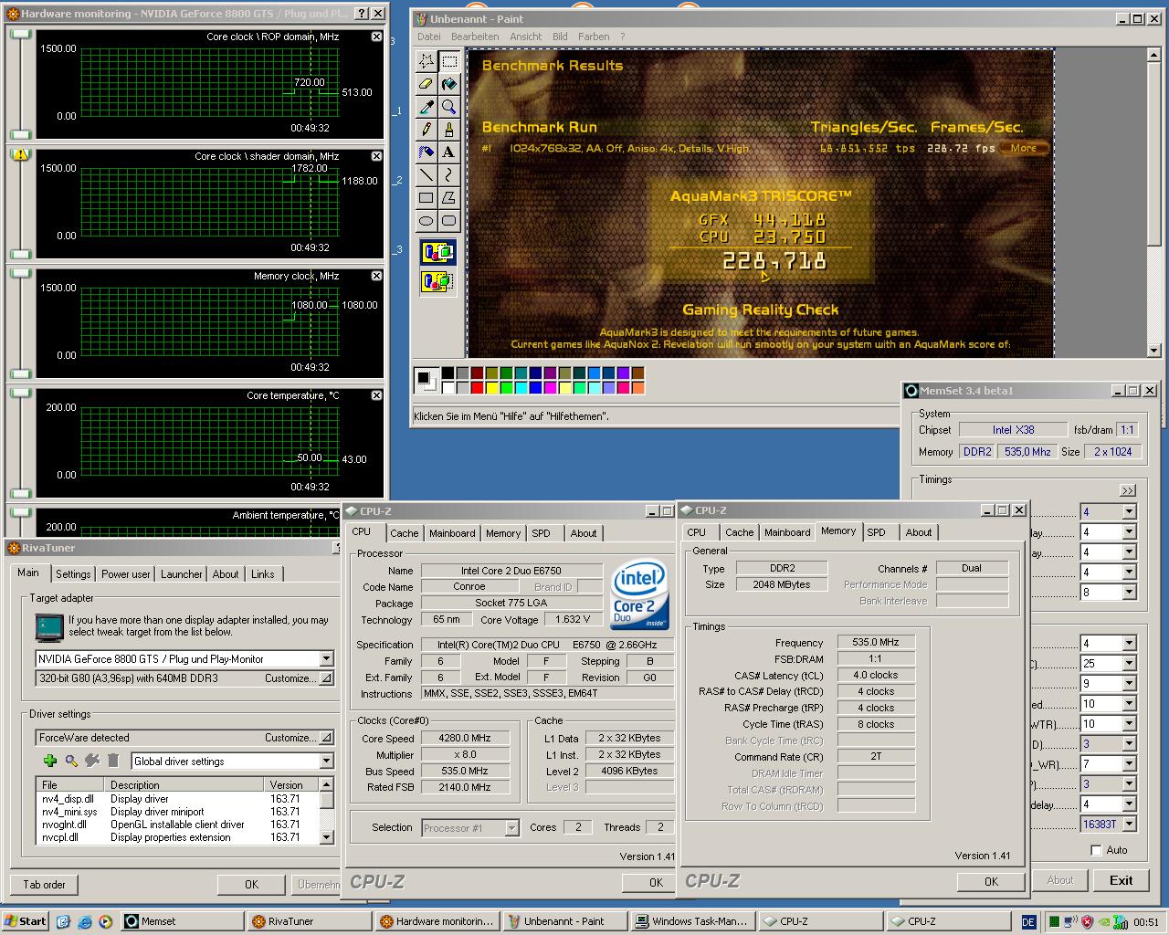Open the MemSet dropdown showing 9

[x=1129, y=684]
